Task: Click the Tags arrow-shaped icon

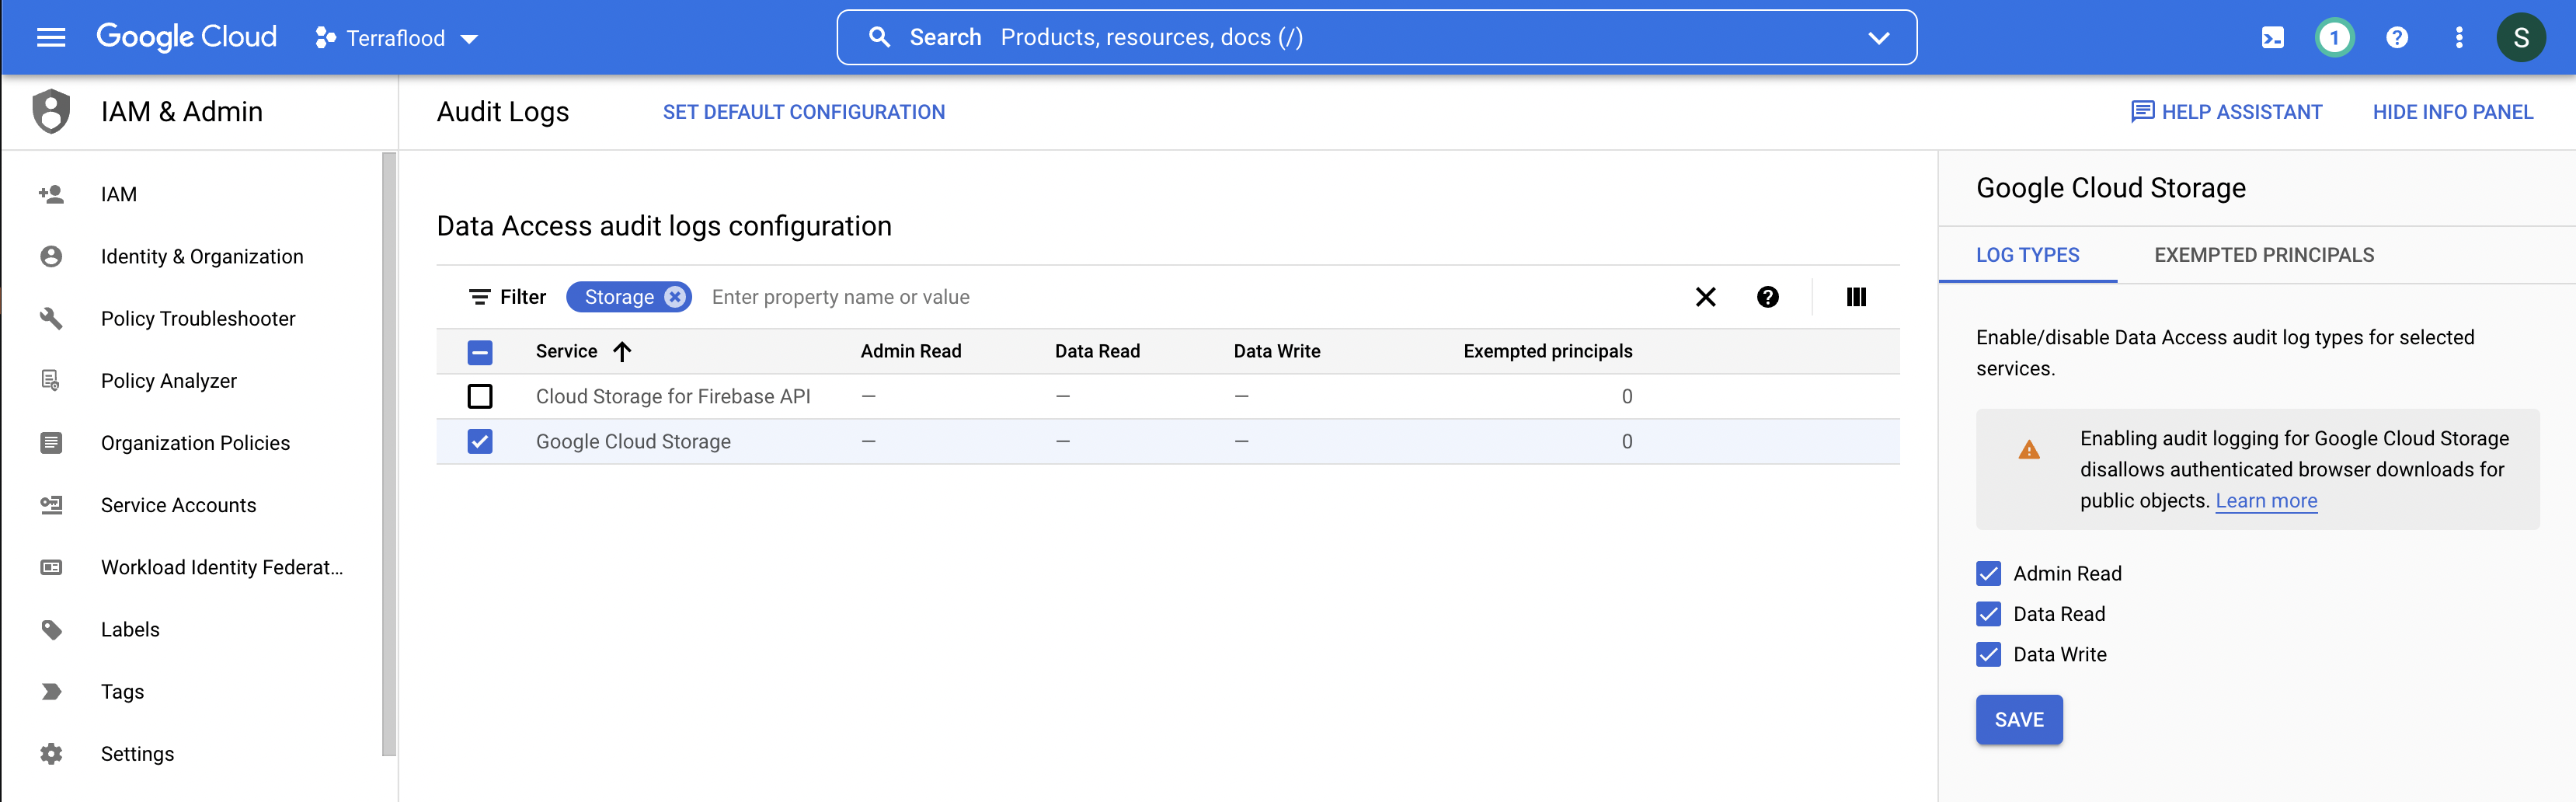Action: click(51, 691)
